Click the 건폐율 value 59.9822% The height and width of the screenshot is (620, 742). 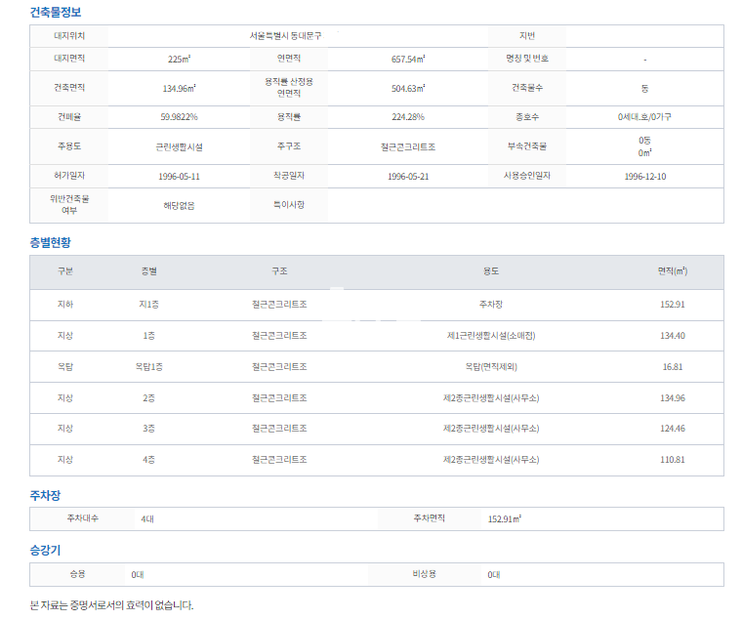179,117
